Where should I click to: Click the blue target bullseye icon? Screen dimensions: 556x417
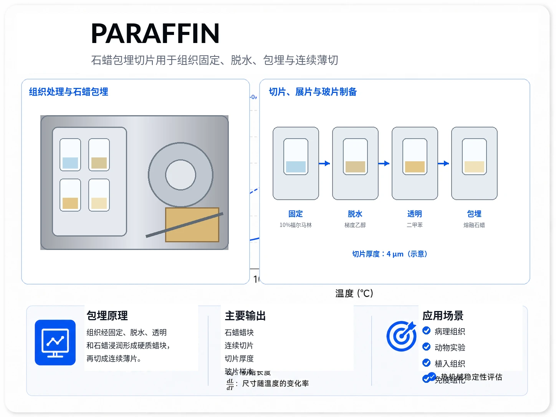point(401,336)
